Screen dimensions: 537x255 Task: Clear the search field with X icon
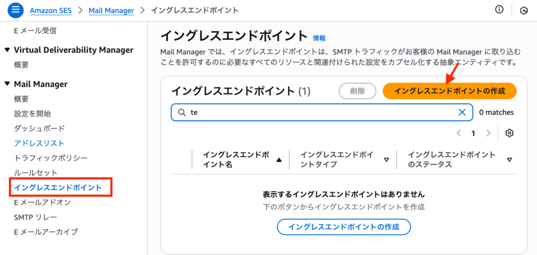click(462, 113)
